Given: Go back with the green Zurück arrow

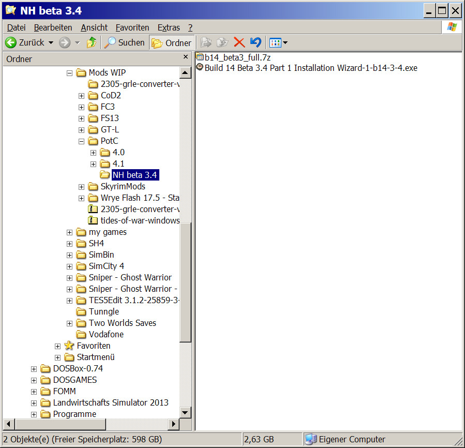Looking at the screenshot, I should pyautogui.click(x=11, y=43).
